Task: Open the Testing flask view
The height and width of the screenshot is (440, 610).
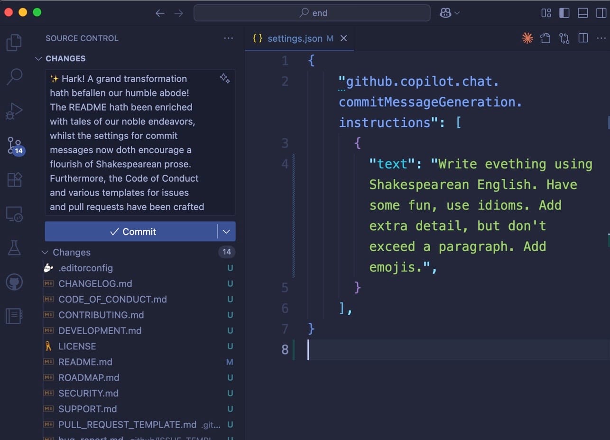Action: (x=14, y=248)
